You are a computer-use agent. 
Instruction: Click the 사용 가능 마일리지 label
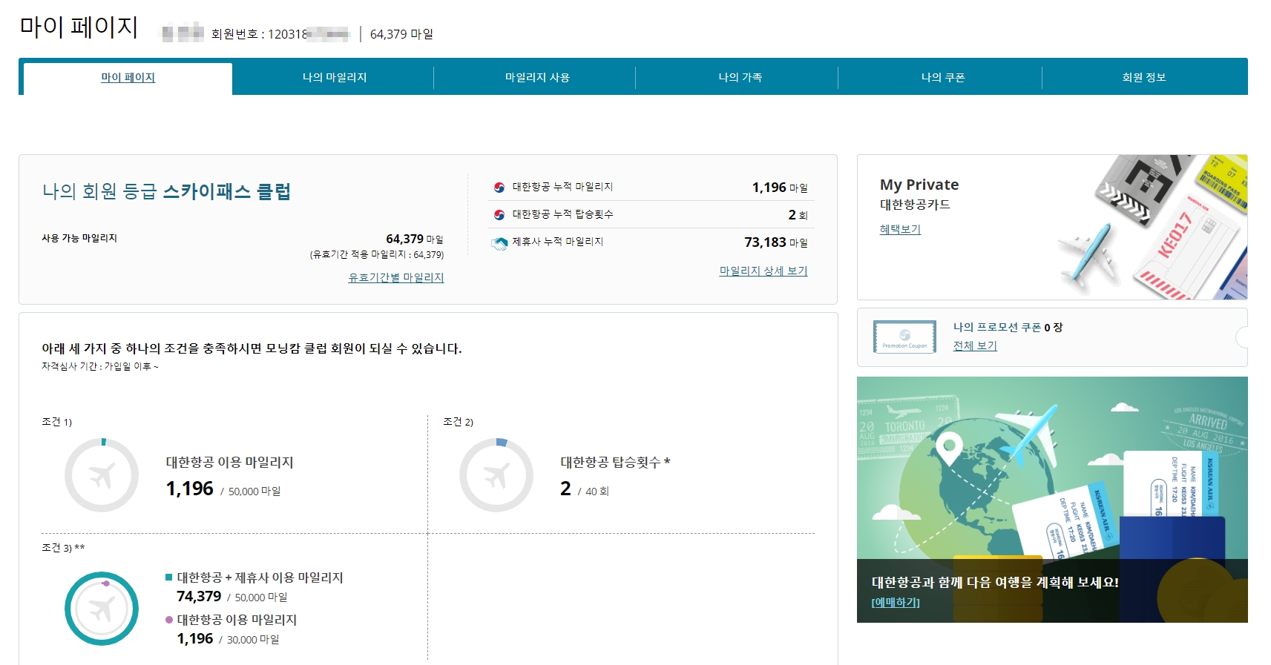coord(79,238)
